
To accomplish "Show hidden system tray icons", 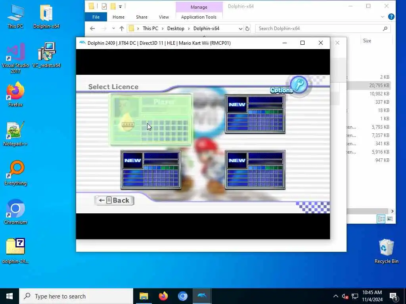I will (335, 296).
